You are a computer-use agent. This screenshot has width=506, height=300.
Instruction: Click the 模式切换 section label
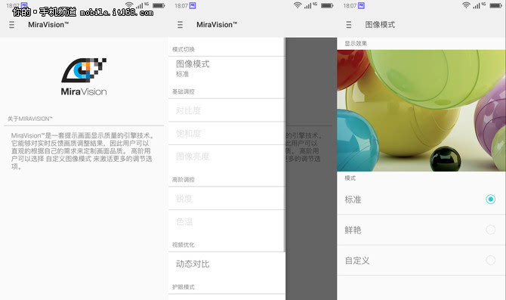tap(184, 49)
